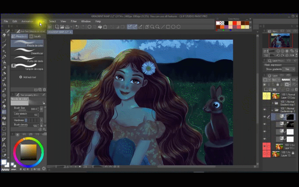Open the Show gradients dropdown set to Yes
Screen dimensions: 299x187
289,69
